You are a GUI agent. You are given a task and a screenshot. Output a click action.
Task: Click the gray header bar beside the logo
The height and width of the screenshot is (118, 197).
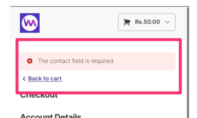(79, 23)
